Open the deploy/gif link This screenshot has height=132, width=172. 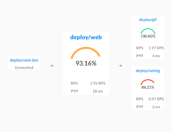coord(148,20)
